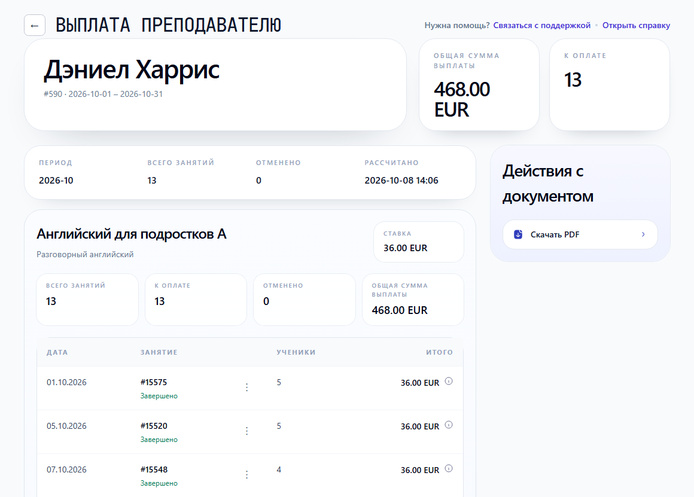Viewport: 694px width, 497px height.
Task: Click the ДАТА column header
Action: click(57, 352)
